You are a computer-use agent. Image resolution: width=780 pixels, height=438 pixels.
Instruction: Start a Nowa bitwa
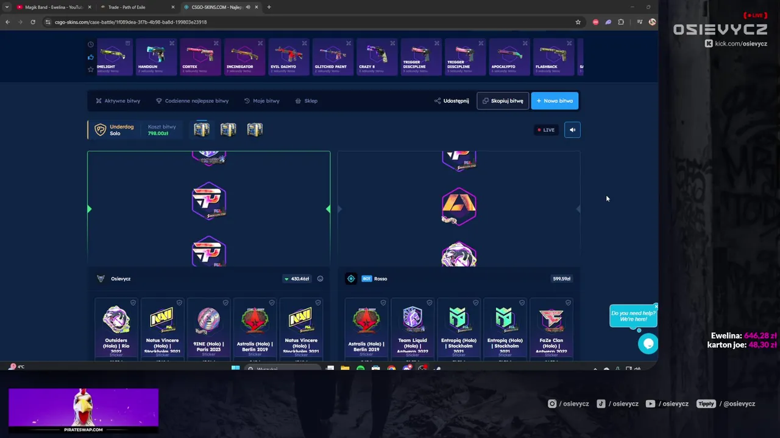tap(555, 101)
